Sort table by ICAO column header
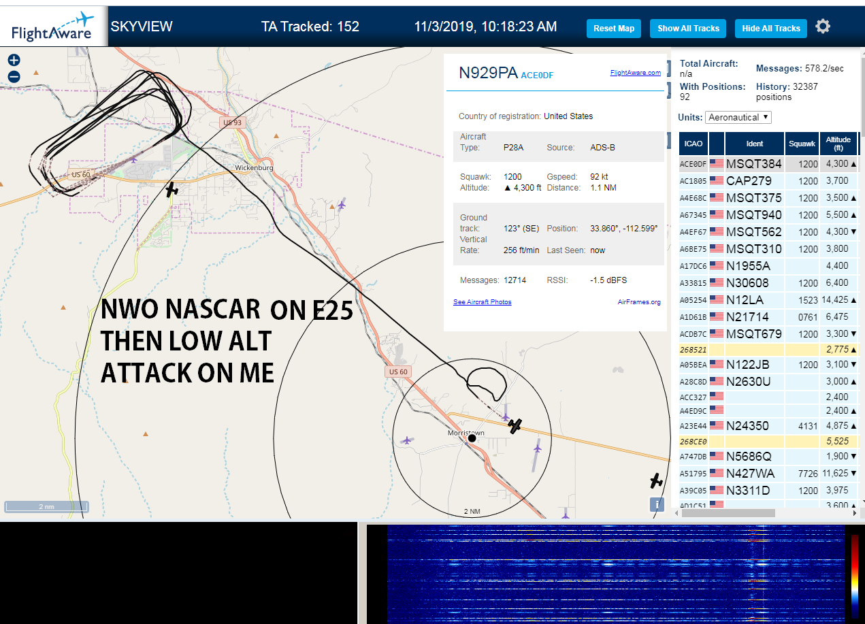 point(693,144)
